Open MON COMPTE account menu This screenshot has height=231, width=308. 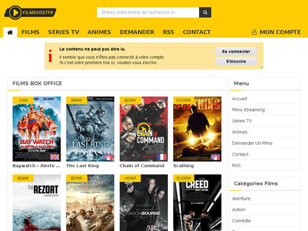pos(280,32)
